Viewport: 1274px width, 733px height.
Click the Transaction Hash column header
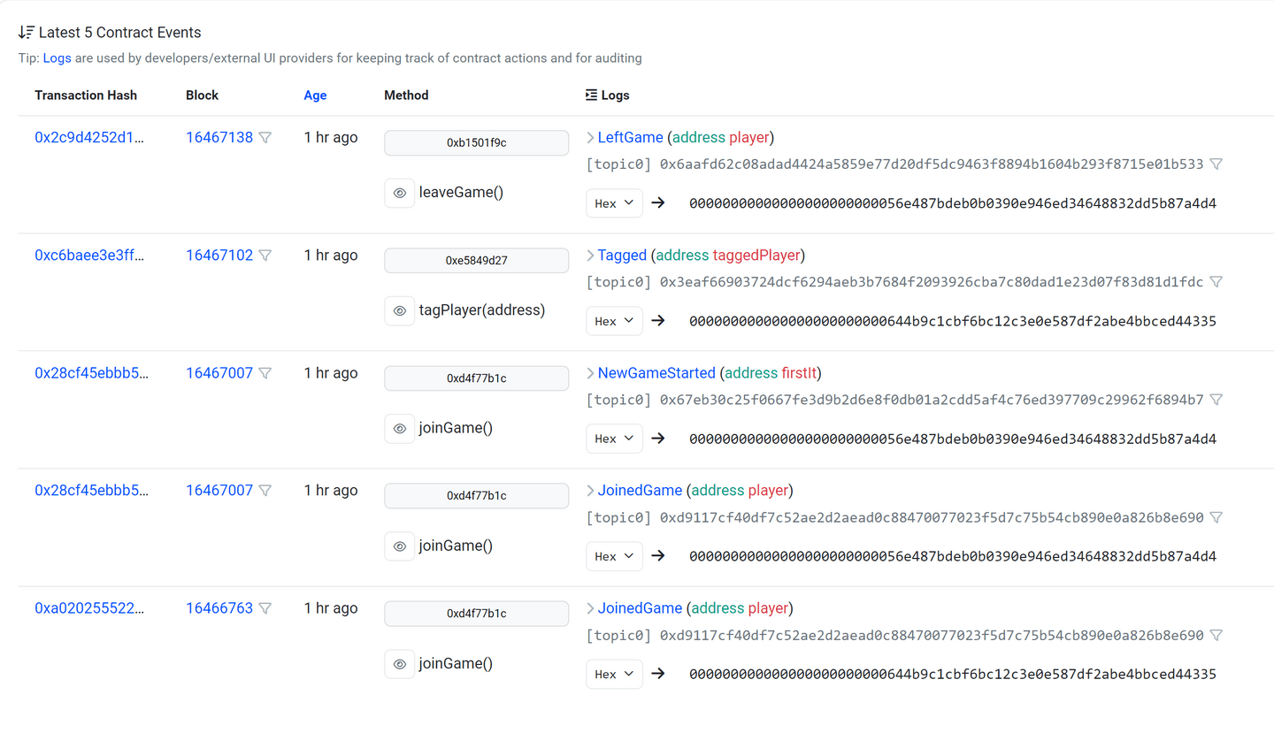(x=86, y=95)
